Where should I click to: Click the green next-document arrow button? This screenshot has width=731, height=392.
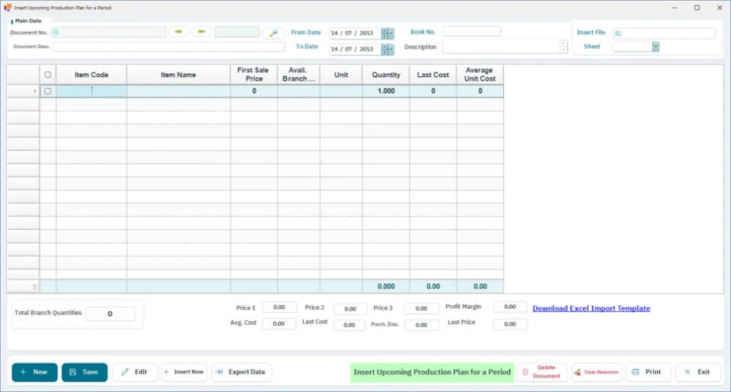[178, 32]
